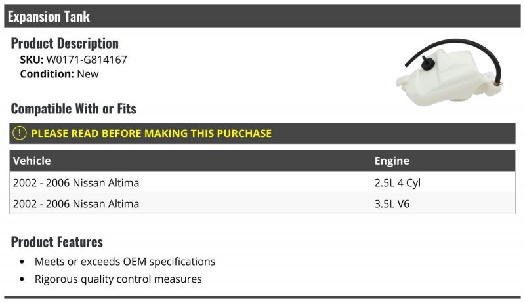The height and width of the screenshot is (303, 525).
Task: Click the Condition: New text
Action: pos(59,74)
